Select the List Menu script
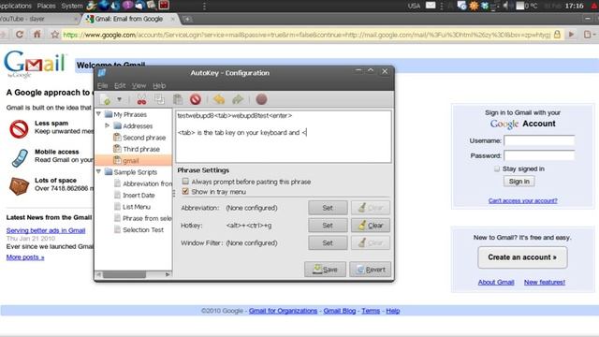The image size is (599, 337). (x=133, y=207)
